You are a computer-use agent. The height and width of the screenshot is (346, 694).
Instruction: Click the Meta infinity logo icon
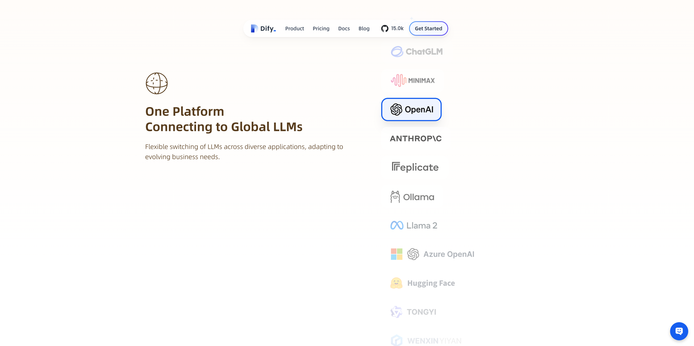coord(397,225)
